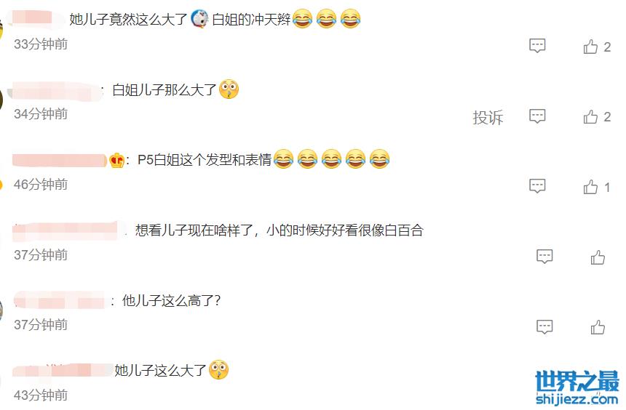
Task: Like the 白姐儿子那么大了 comment
Action: click(x=590, y=117)
